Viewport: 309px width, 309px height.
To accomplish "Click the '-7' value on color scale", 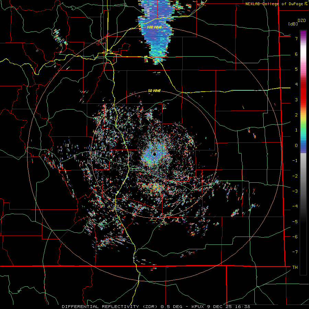I will [295, 252].
